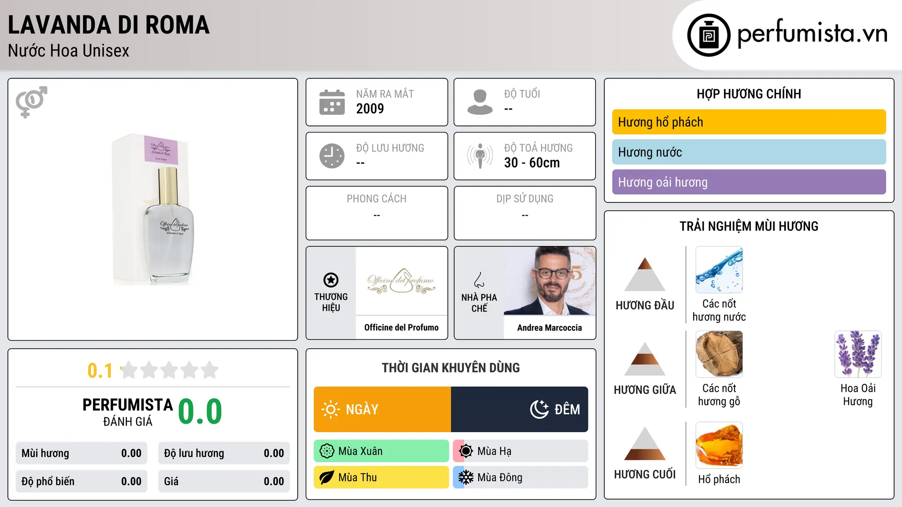The height and width of the screenshot is (507, 902).
Task: Select the Hương oải hương accord bar
Action: click(749, 182)
